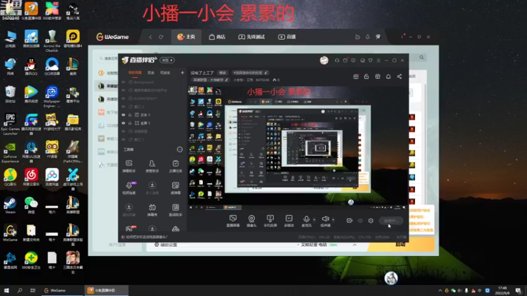The image size is (527, 296).
Task: Expand the chevron in WeGame bottom bar
Action: point(354,245)
